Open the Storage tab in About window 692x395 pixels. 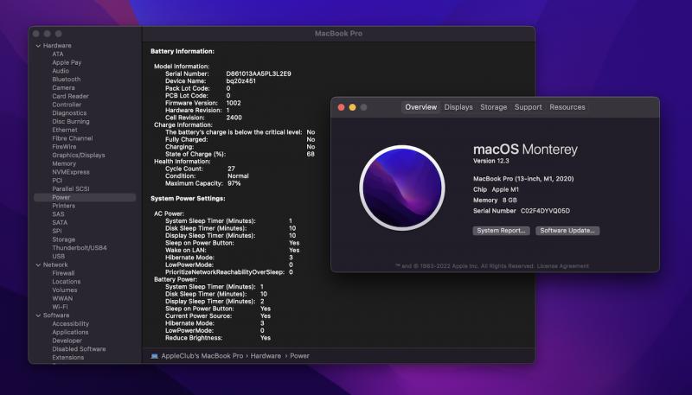(x=493, y=107)
